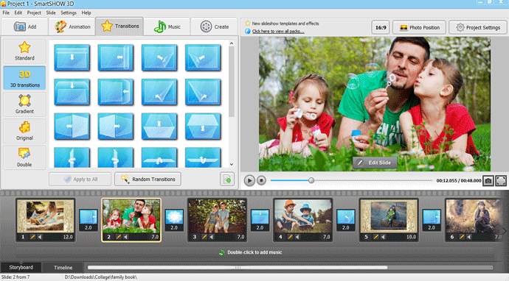Click the Apply to All button
509x281 pixels.
80,179
